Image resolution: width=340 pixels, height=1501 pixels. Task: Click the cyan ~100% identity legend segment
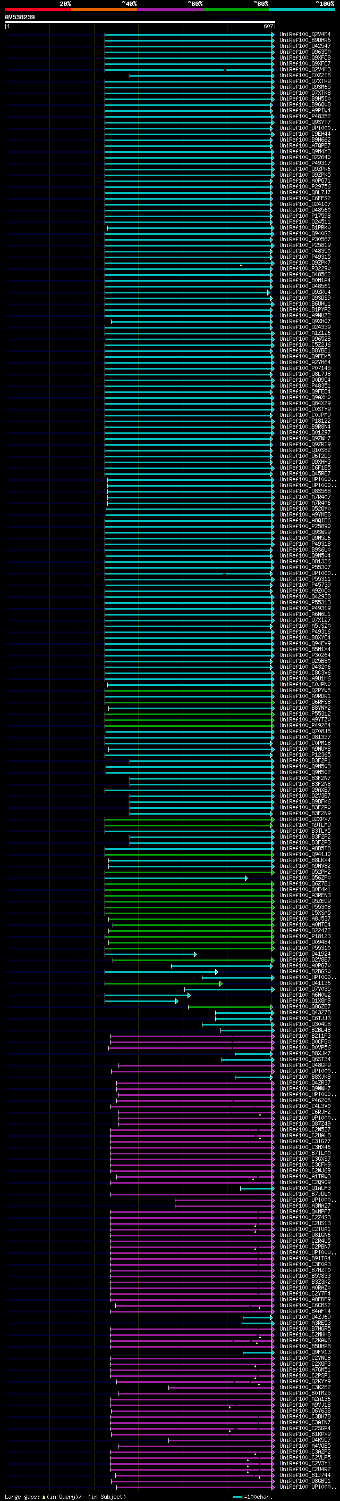[302, 10]
